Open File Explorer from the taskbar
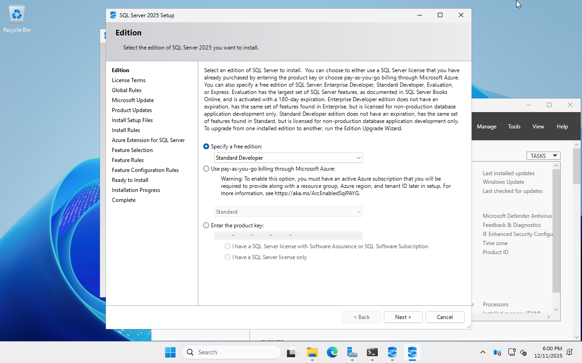The height and width of the screenshot is (363, 582). point(312,352)
